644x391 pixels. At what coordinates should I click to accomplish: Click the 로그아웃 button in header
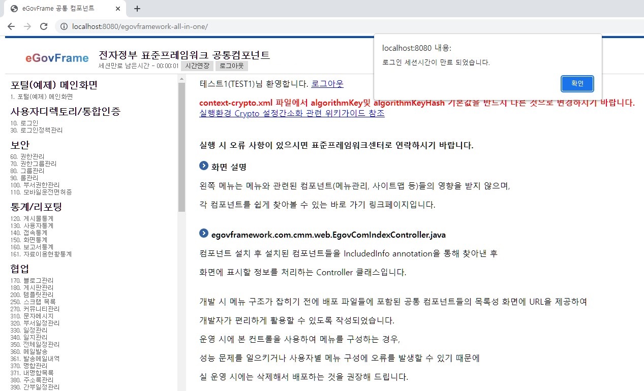pos(231,66)
